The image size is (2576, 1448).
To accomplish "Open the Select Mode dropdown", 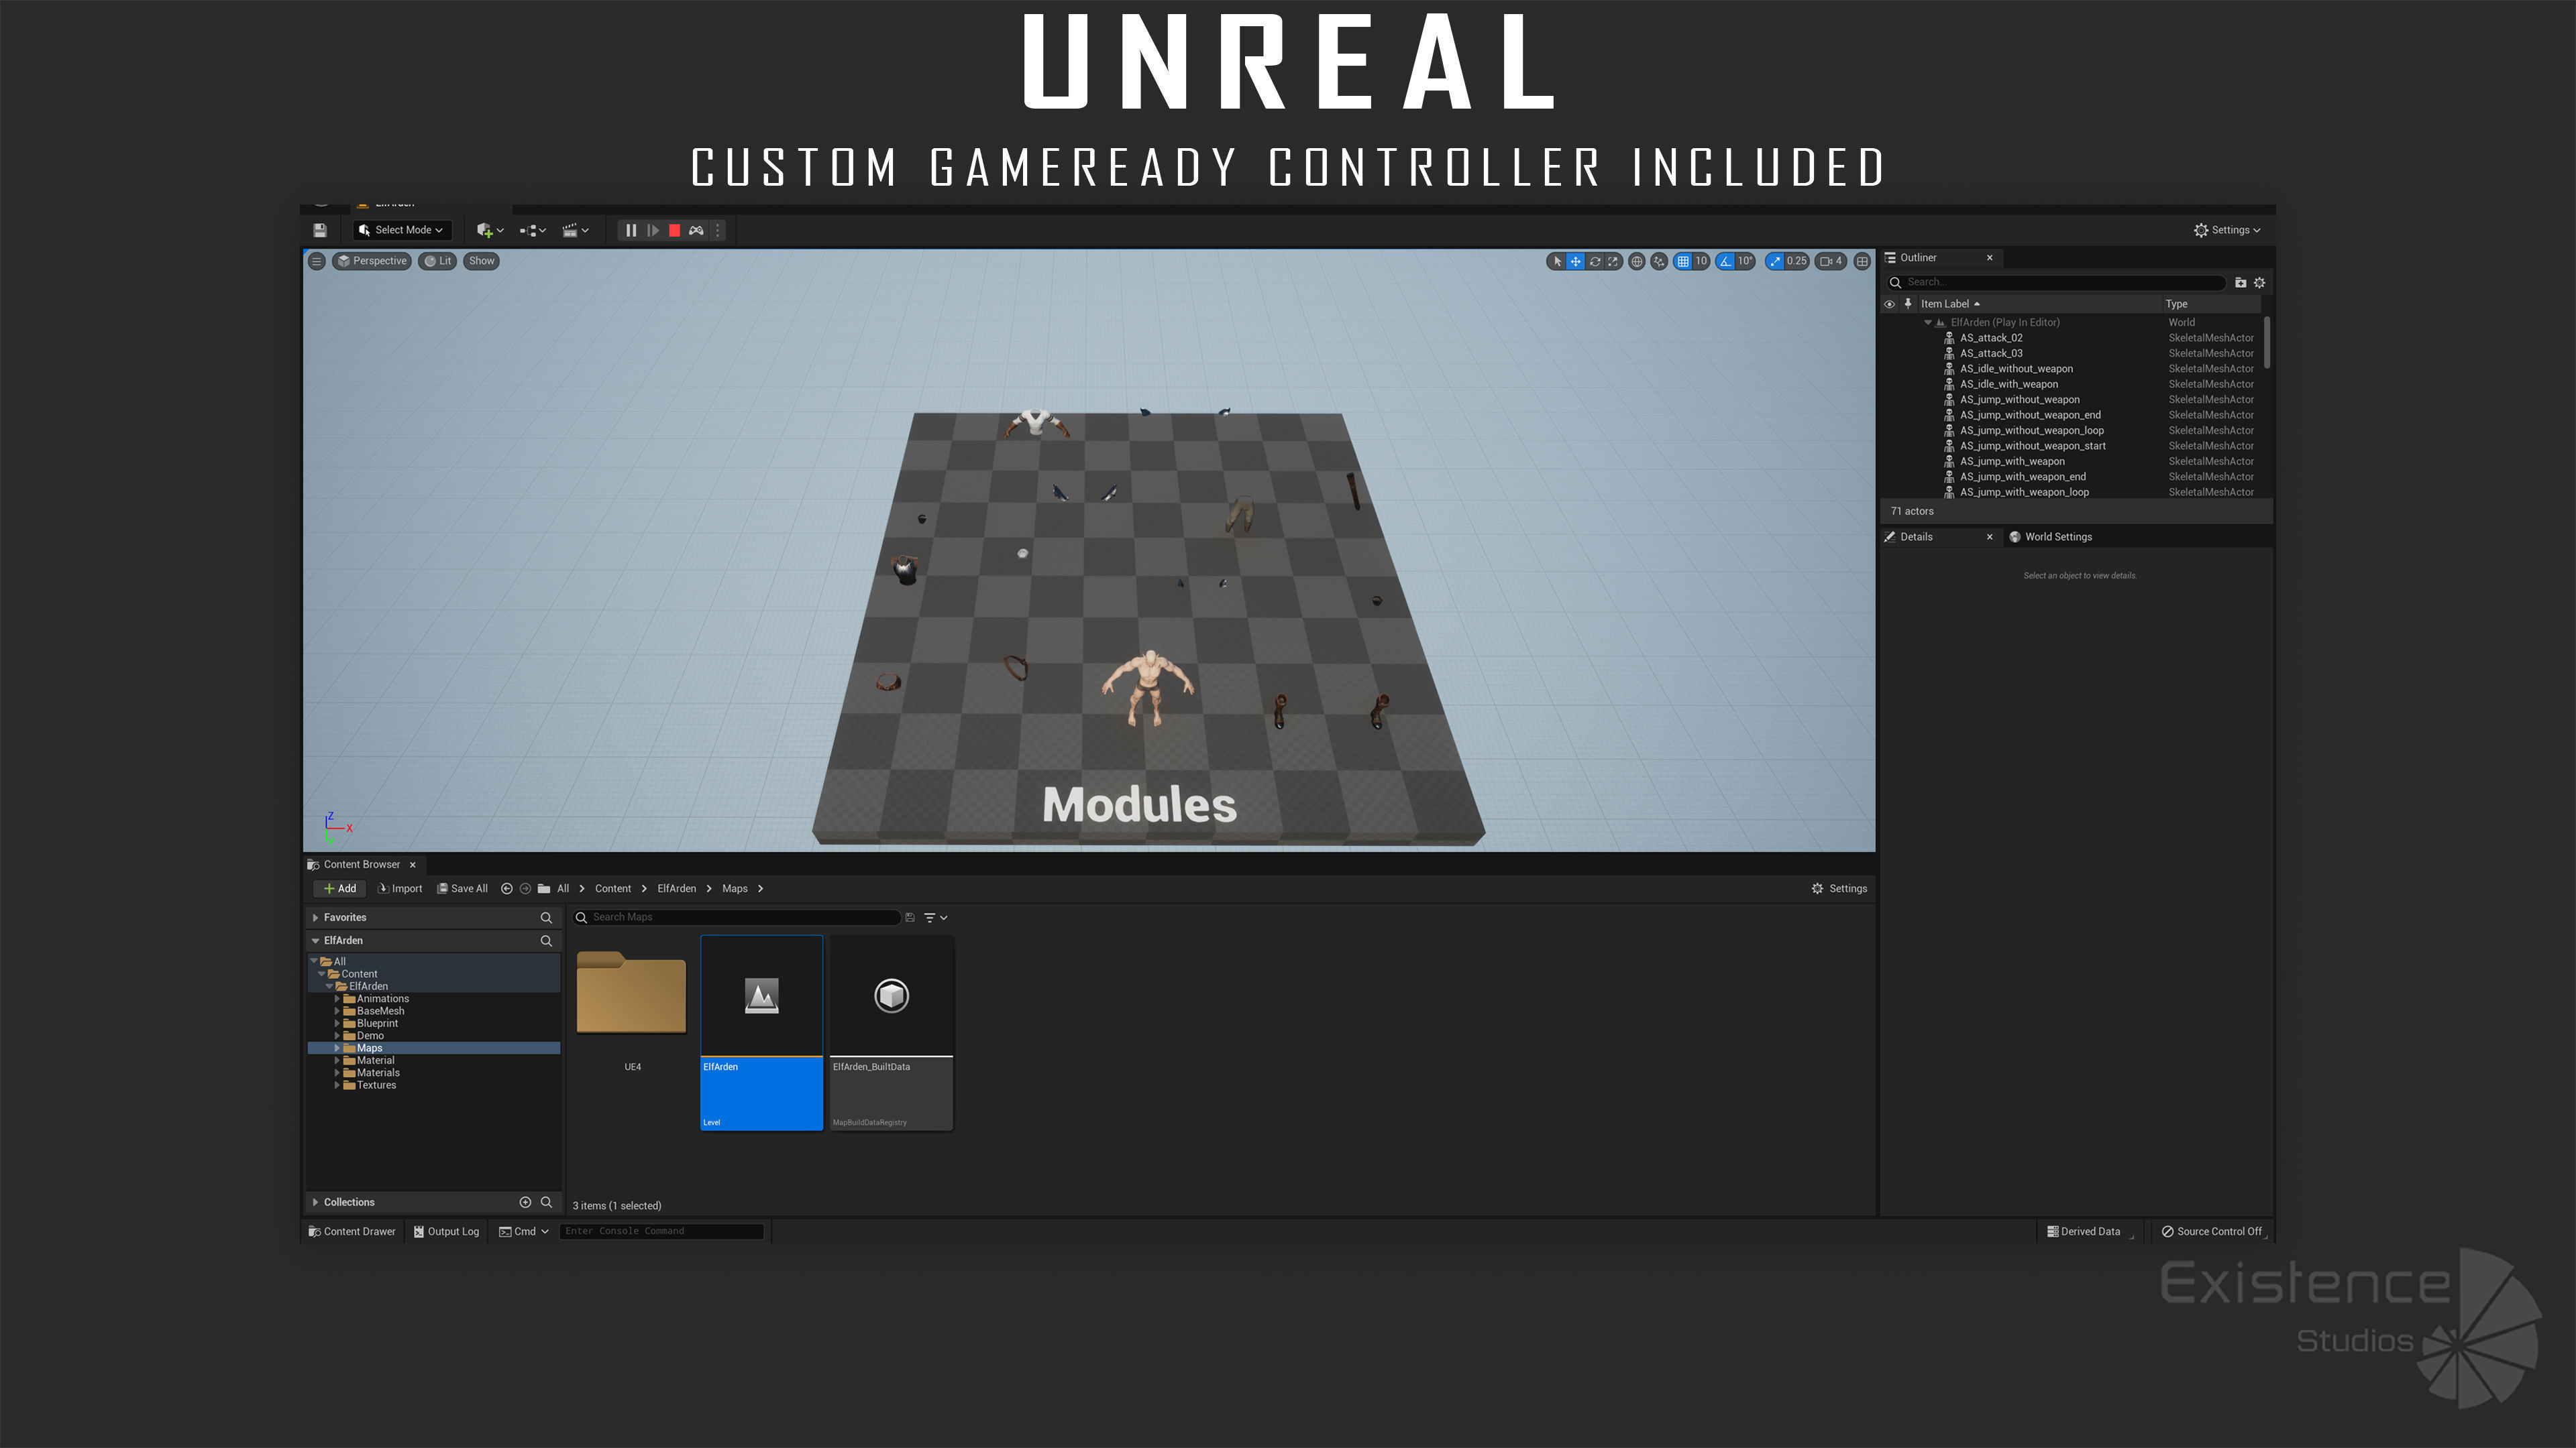I will pyautogui.click(x=402, y=231).
